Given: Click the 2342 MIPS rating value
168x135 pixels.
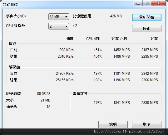Looking at the screenshot, I should [x=150, y=74].
